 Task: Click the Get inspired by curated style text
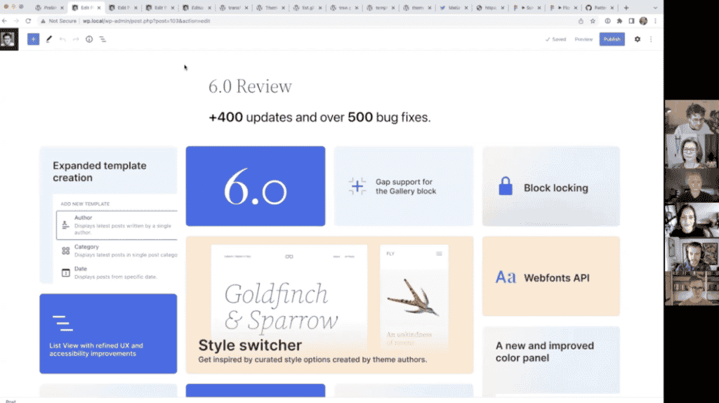(312, 359)
